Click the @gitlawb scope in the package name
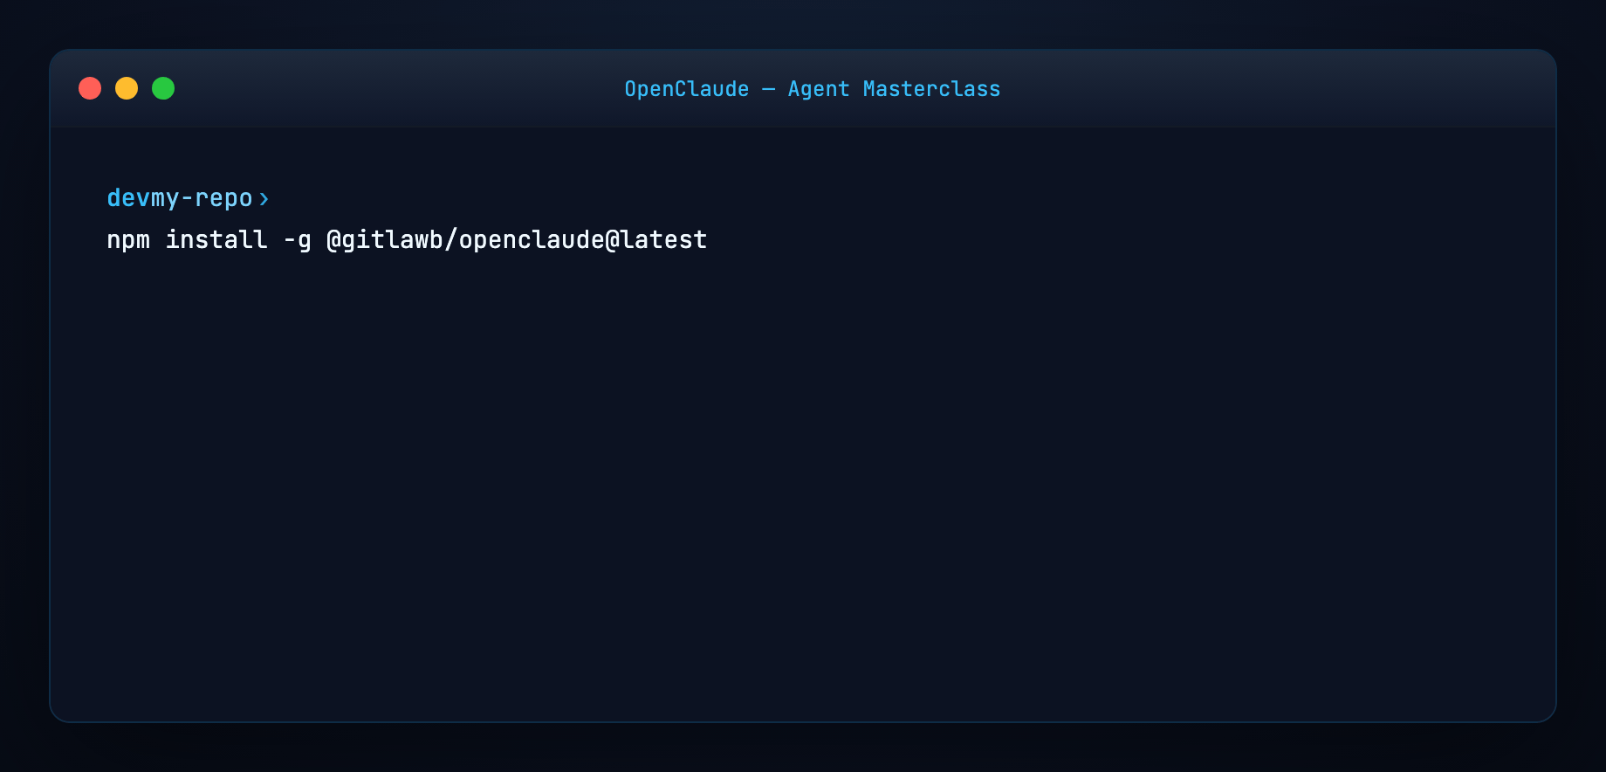Image resolution: width=1606 pixels, height=772 pixels. click(x=385, y=239)
